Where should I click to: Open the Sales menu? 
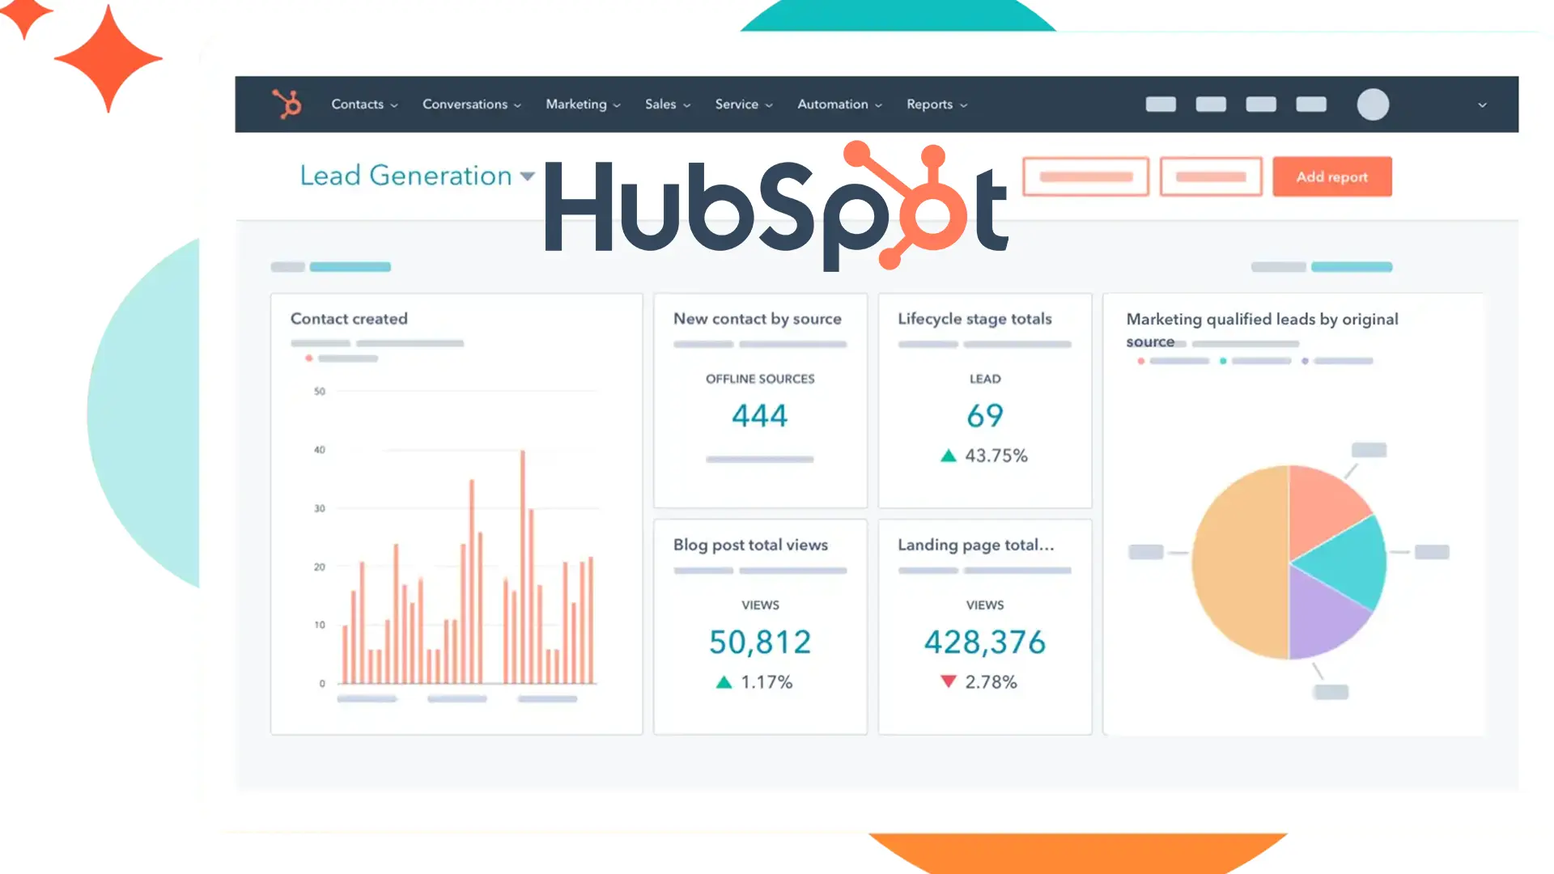click(668, 104)
